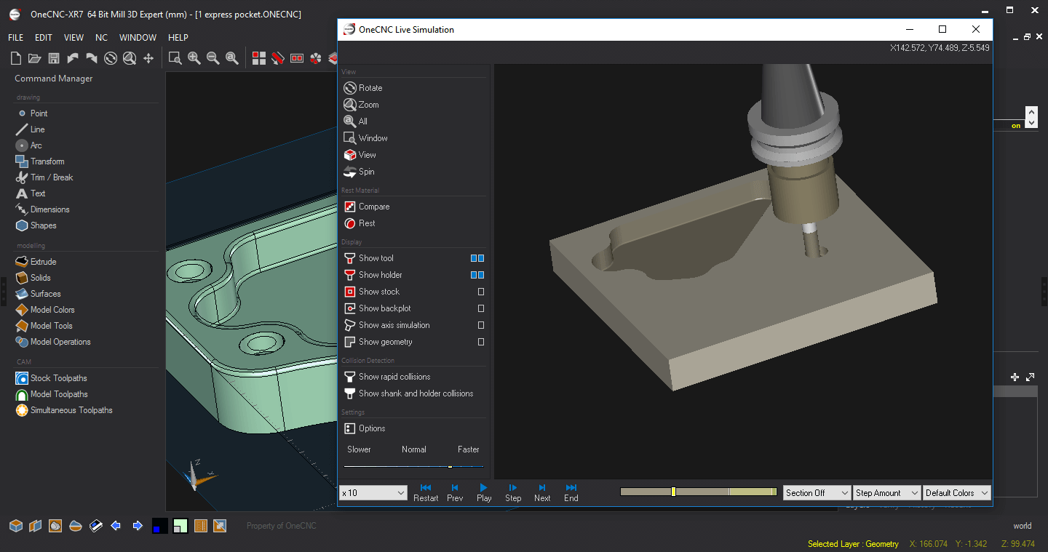Click the simulation speed slider handle

click(450, 467)
